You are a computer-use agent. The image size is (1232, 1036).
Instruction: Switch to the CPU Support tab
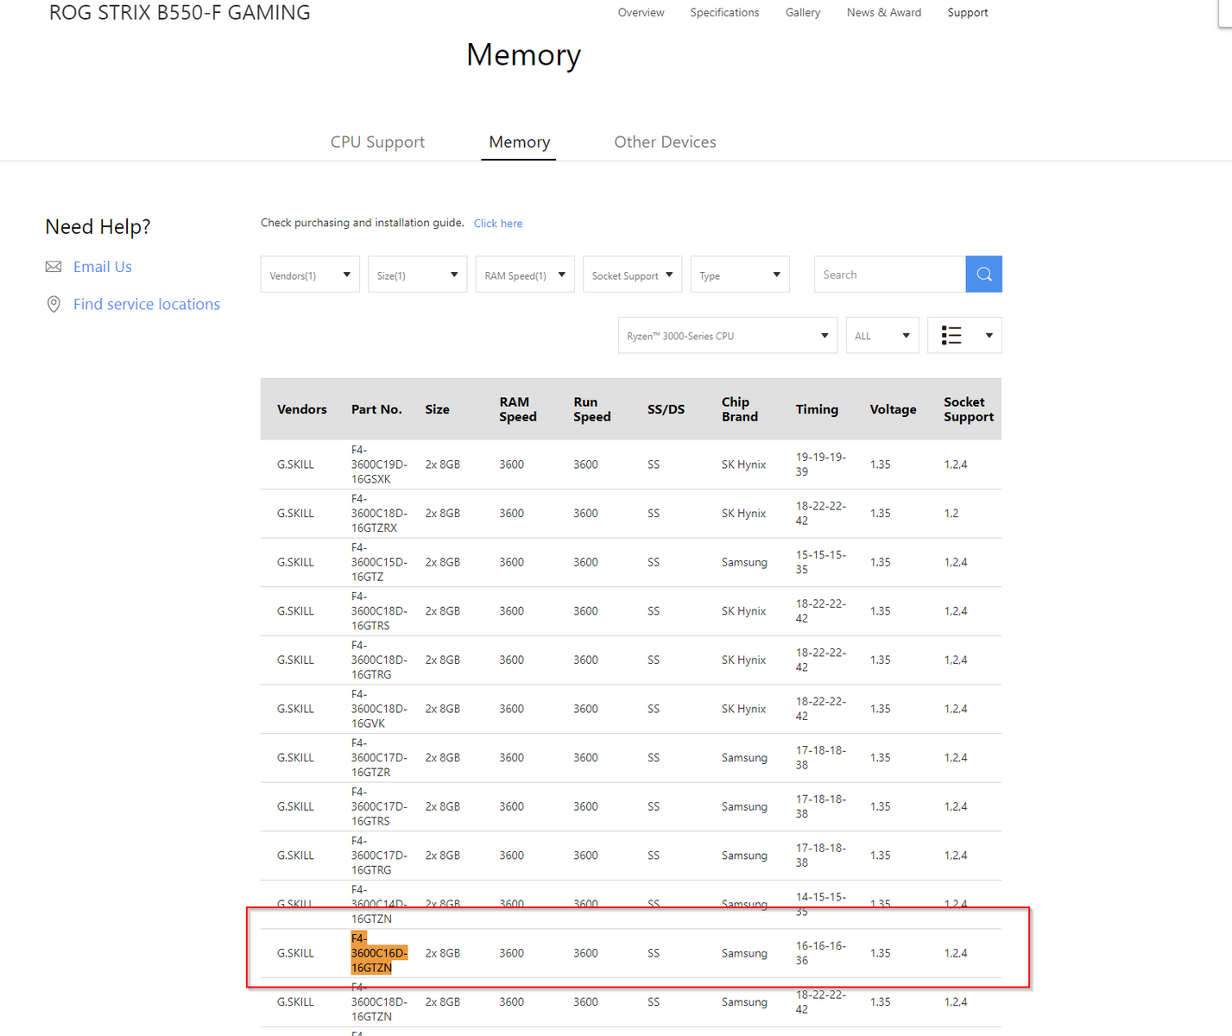click(377, 142)
